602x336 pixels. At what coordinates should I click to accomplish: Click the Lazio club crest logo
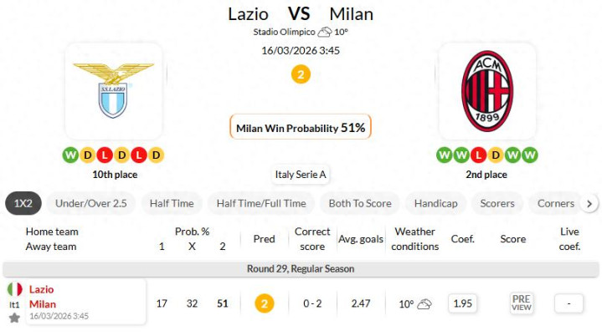point(113,89)
